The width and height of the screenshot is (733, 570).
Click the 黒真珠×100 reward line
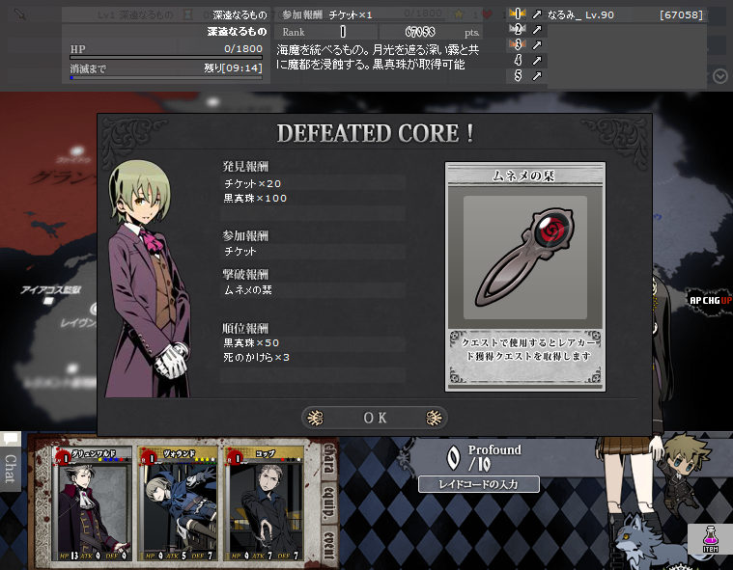(312, 198)
